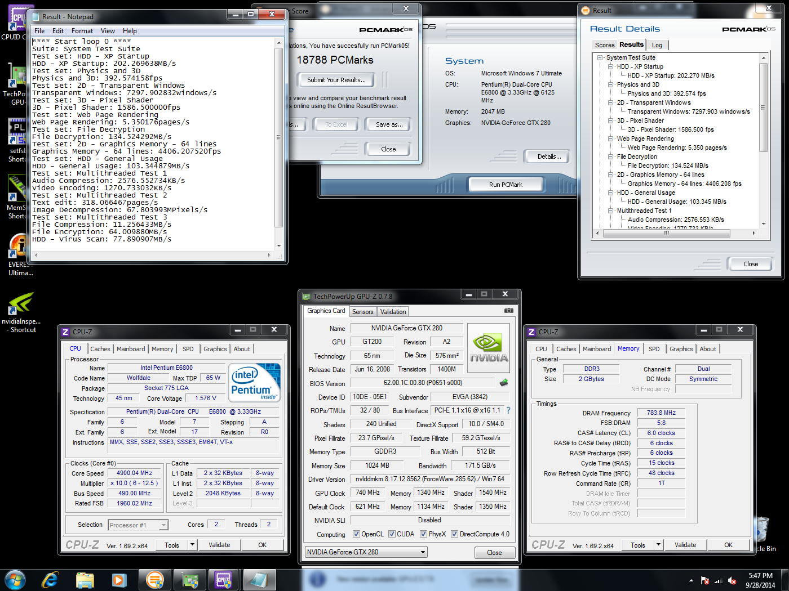
Task: Open Internet Explorer from the taskbar
Action: (50, 580)
